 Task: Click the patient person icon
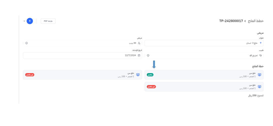pyautogui.click(x=139, y=43)
